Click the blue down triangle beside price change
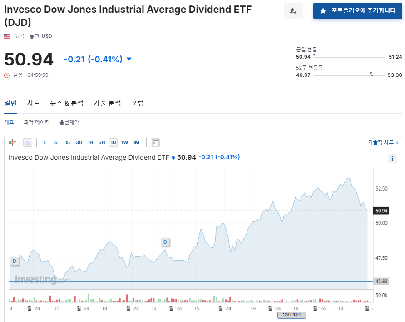This screenshot has height=322, width=405. (x=129, y=59)
